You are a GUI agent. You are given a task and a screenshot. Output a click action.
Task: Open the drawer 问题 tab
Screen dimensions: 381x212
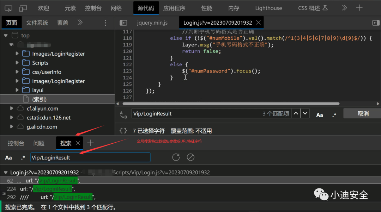pos(39,143)
